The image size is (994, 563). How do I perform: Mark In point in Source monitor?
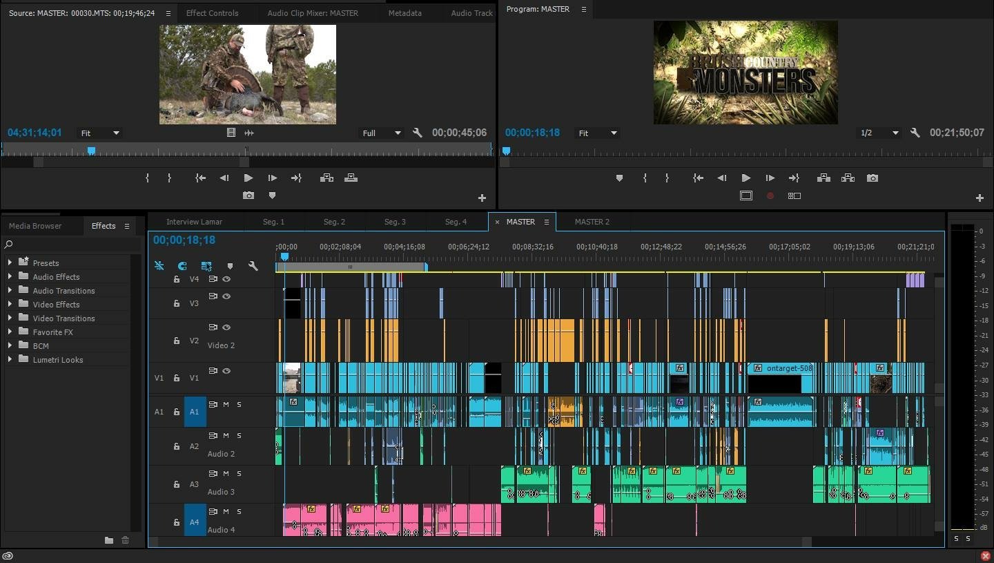148,178
